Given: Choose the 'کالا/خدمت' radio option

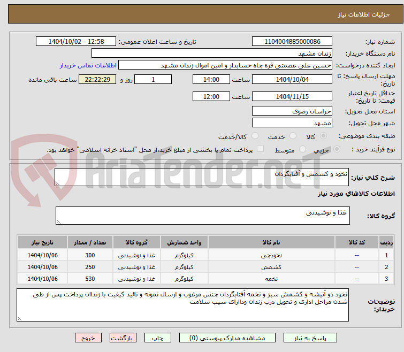Looking at the screenshot, I should coord(255,136).
